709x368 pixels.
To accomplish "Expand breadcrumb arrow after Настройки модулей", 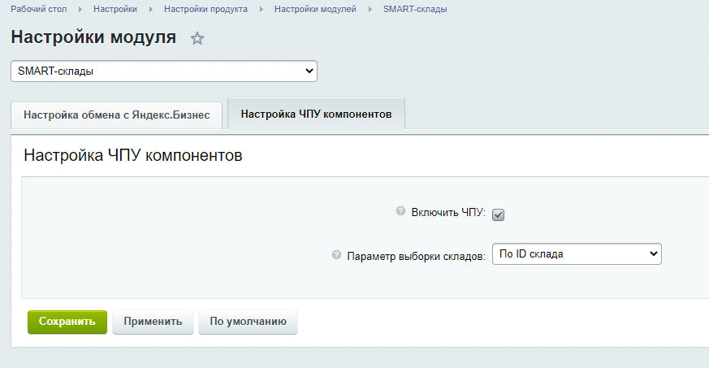I will tap(370, 9).
